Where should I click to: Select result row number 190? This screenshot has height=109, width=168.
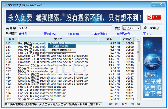pos(71,62)
